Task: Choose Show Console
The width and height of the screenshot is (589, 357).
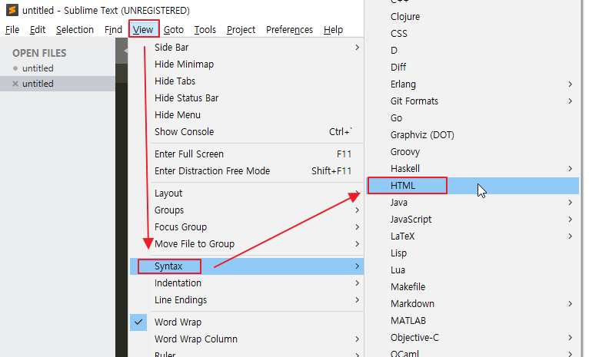Action: tap(246, 131)
